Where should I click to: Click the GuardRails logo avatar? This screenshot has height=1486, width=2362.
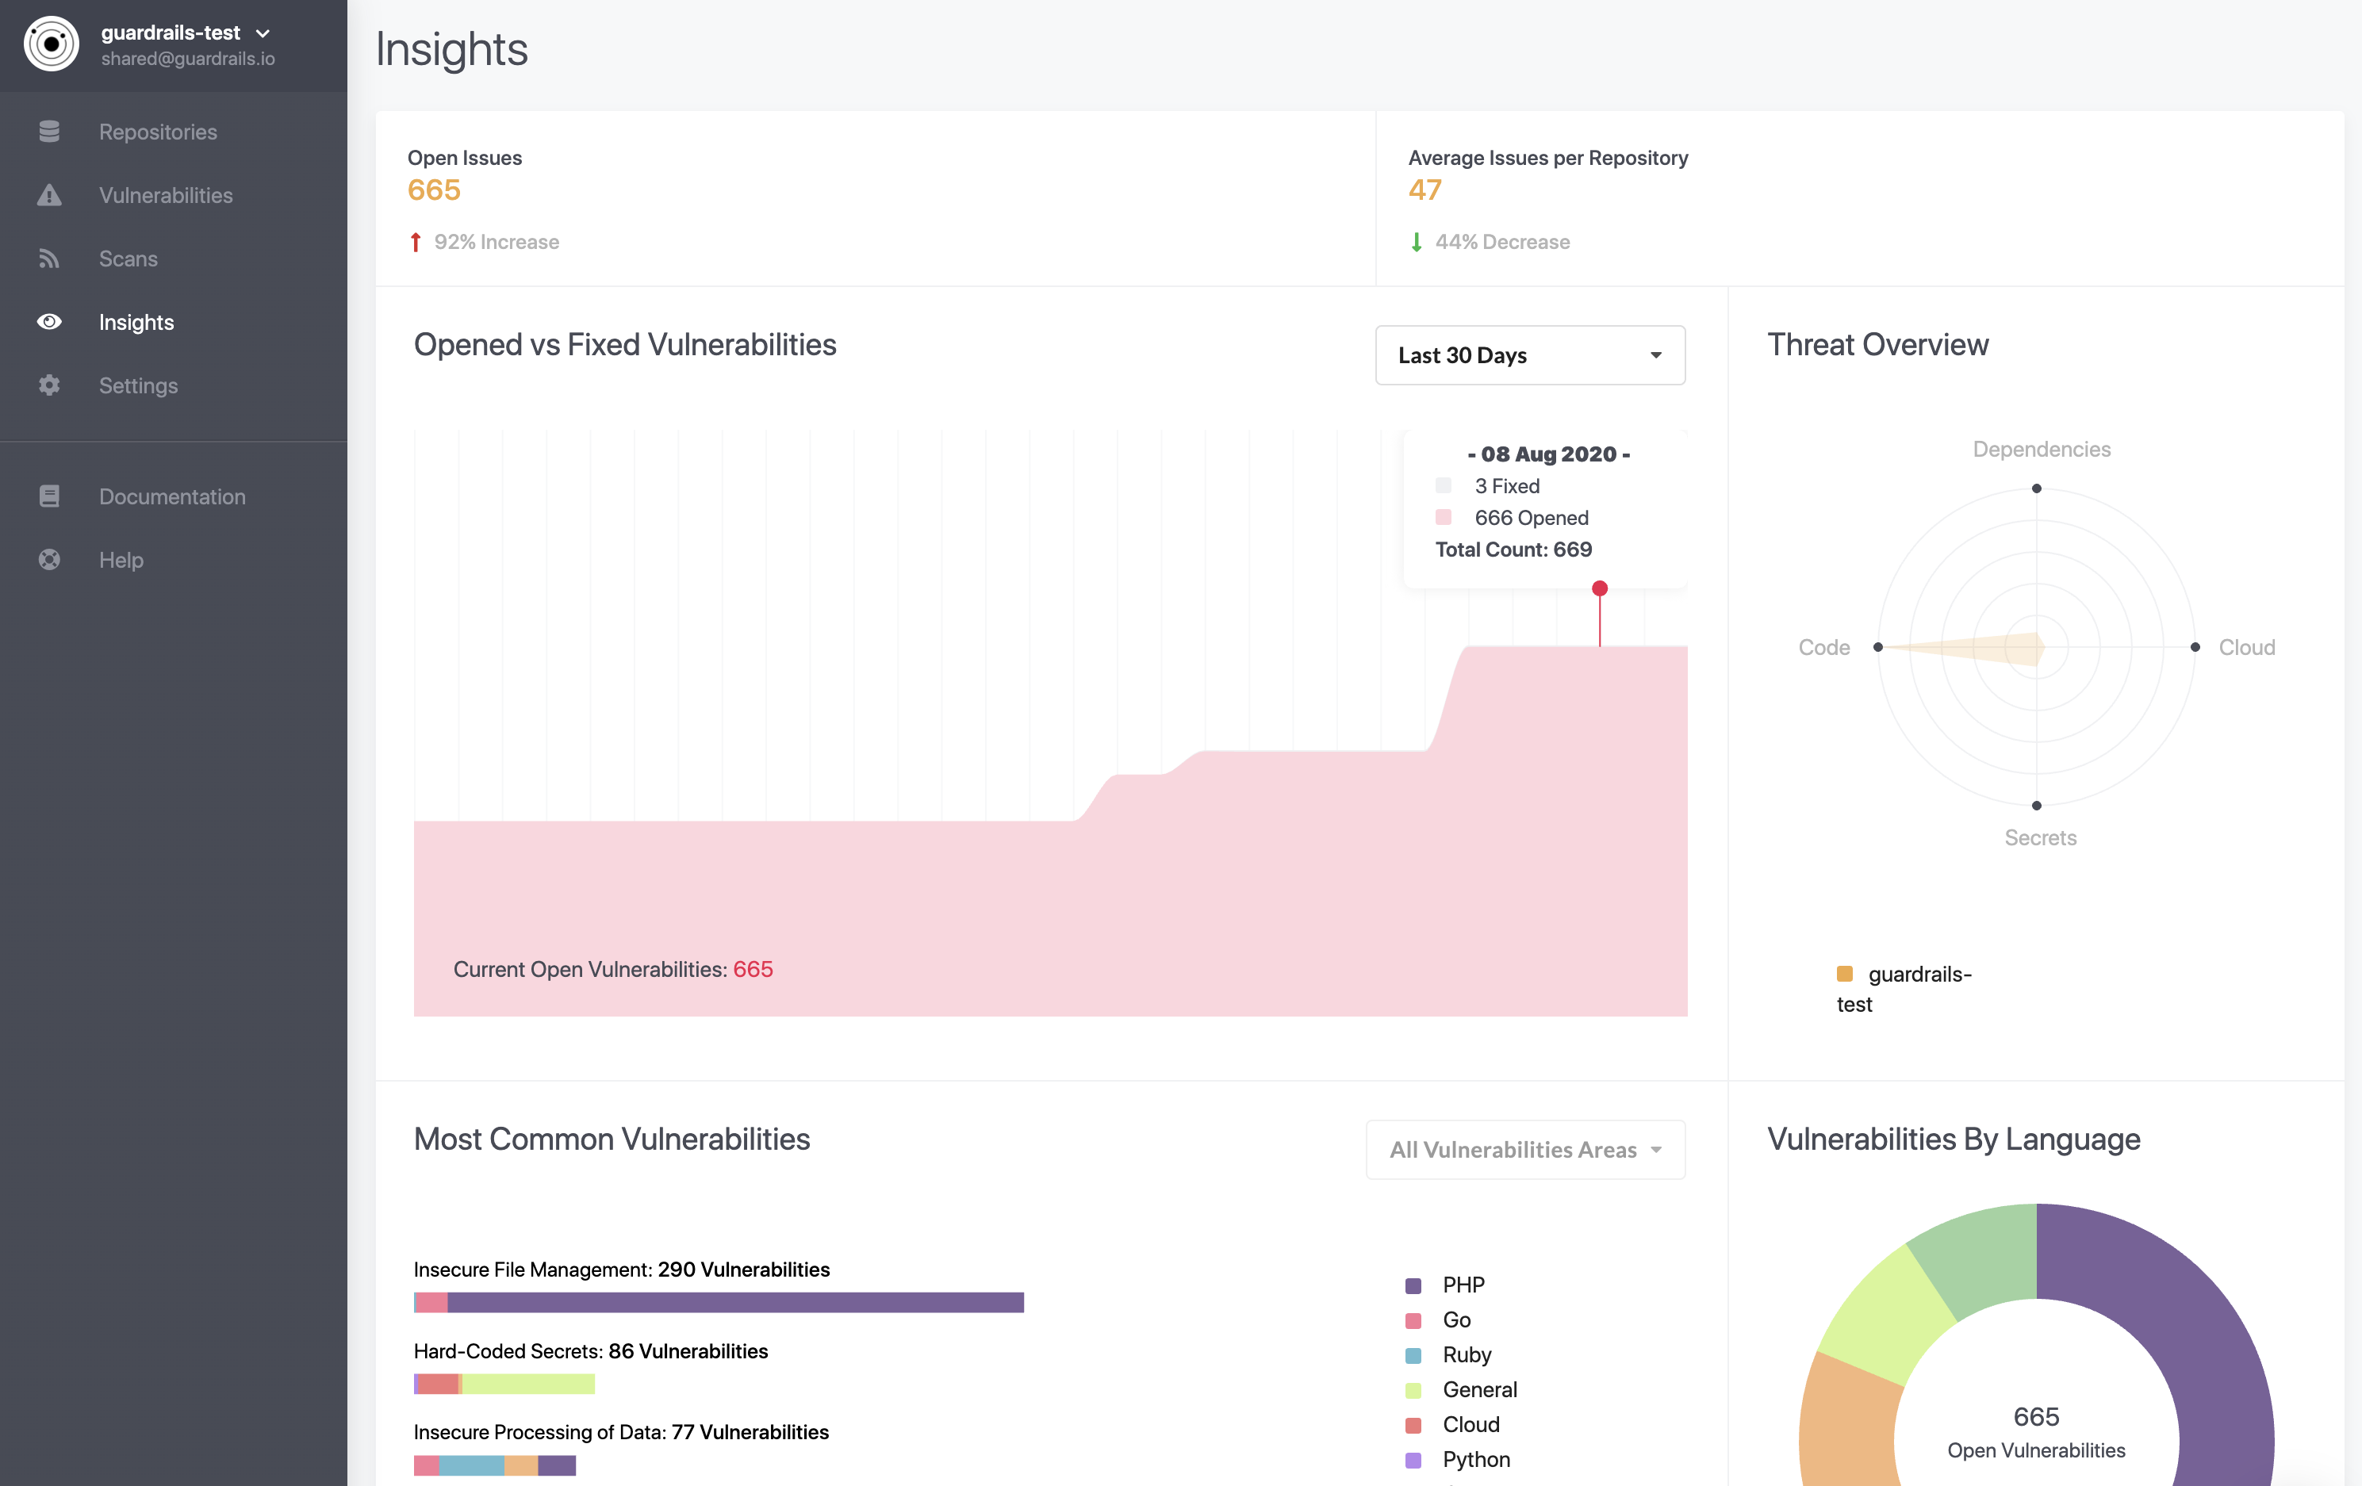[51, 44]
